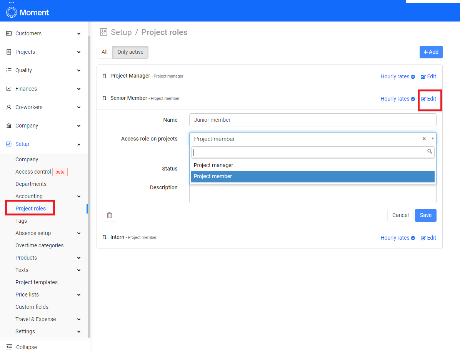This screenshot has height=351, width=460.
Task: Click the Co-workers person icon in sidebar
Action: [9, 107]
